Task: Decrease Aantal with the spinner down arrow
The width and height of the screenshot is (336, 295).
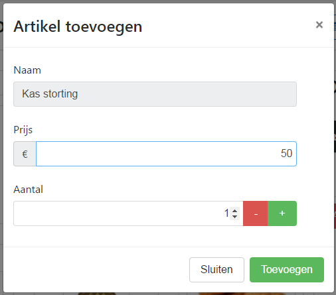Action: click(x=234, y=217)
